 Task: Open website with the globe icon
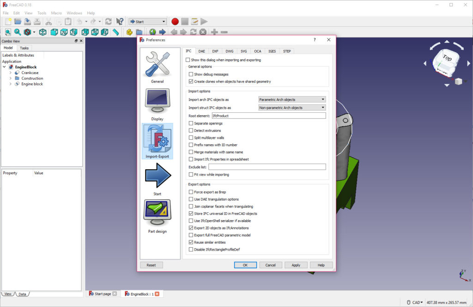click(x=152, y=32)
